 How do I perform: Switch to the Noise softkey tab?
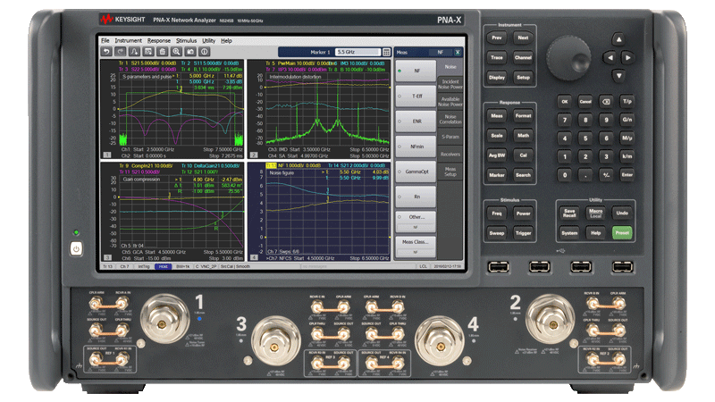450,67
